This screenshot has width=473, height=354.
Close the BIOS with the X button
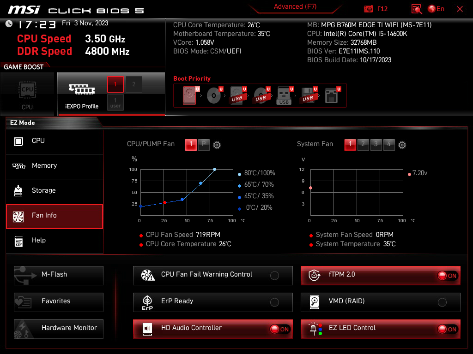coord(460,9)
